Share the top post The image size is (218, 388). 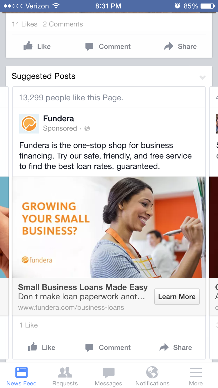pyautogui.click(x=180, y=46)
